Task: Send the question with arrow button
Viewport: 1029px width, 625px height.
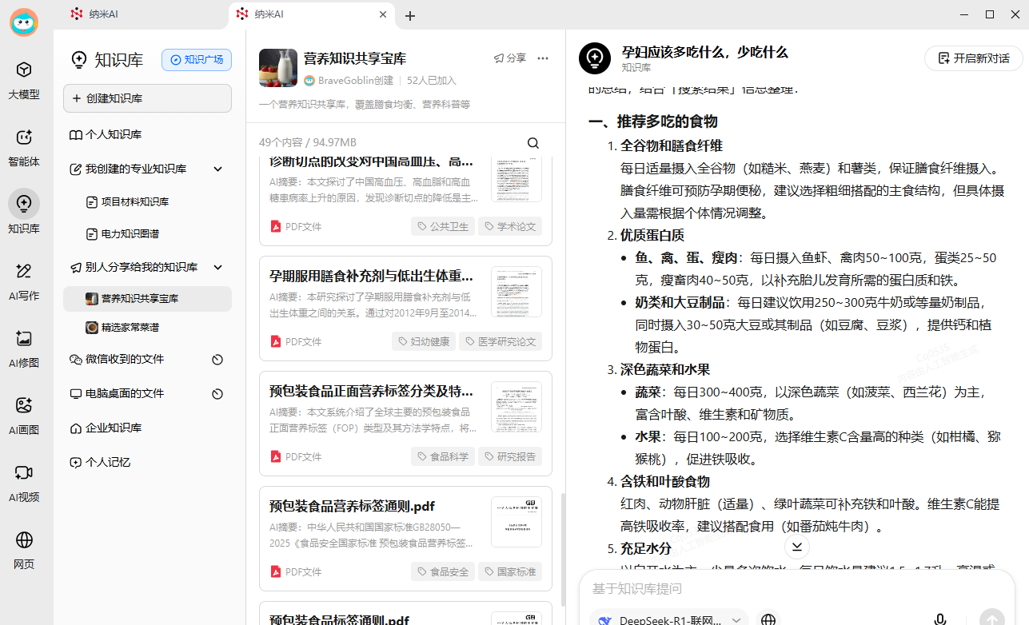Action: pos(992,619)
